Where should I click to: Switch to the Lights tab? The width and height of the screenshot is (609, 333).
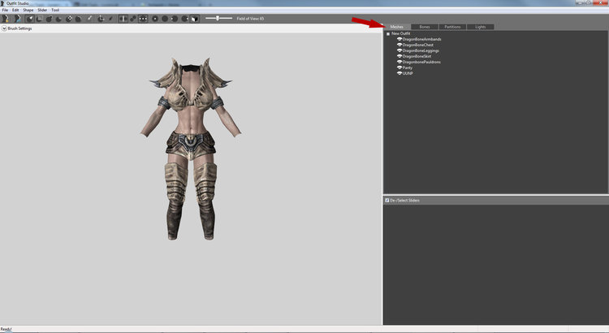[x=481, y=27]
